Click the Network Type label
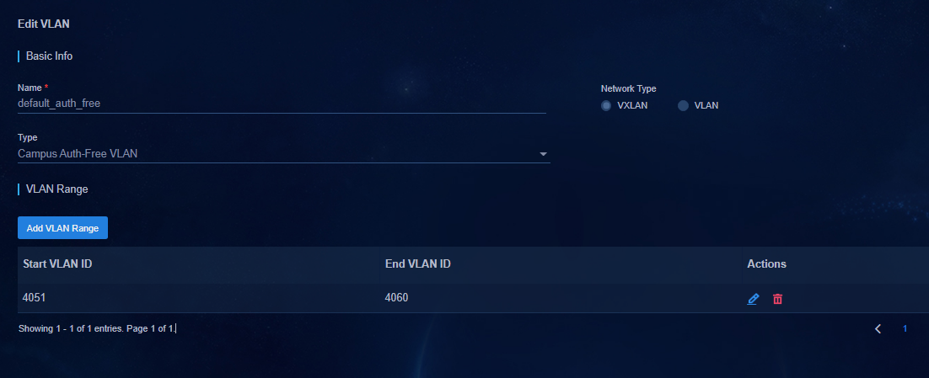 [x=628, y=88]
